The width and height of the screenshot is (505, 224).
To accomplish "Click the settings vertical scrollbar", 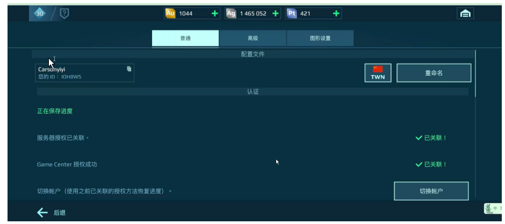I will click(475, 73).
